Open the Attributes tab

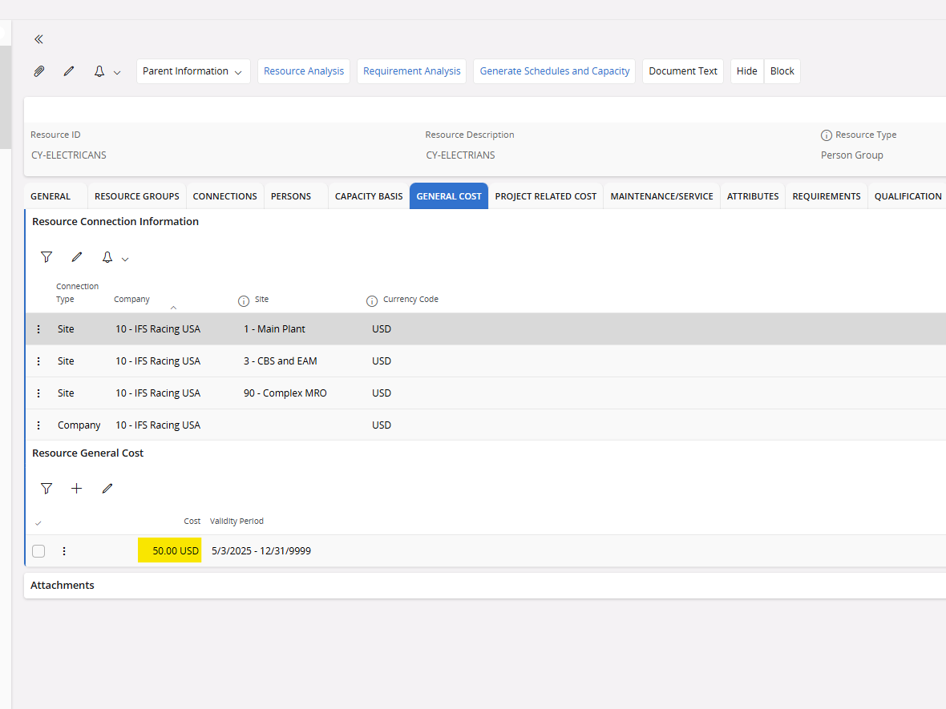(x=753, y=196)
